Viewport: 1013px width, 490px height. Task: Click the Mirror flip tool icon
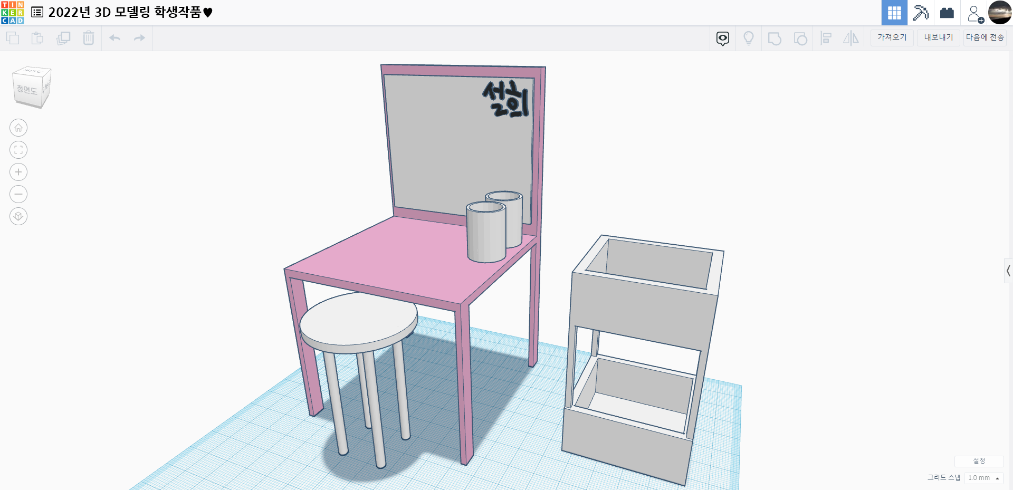tap(851, 39)
